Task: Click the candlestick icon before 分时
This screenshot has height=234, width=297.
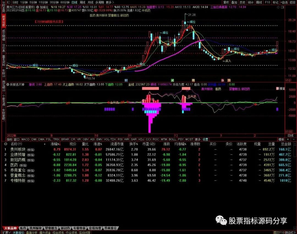Action: (8, 2)
